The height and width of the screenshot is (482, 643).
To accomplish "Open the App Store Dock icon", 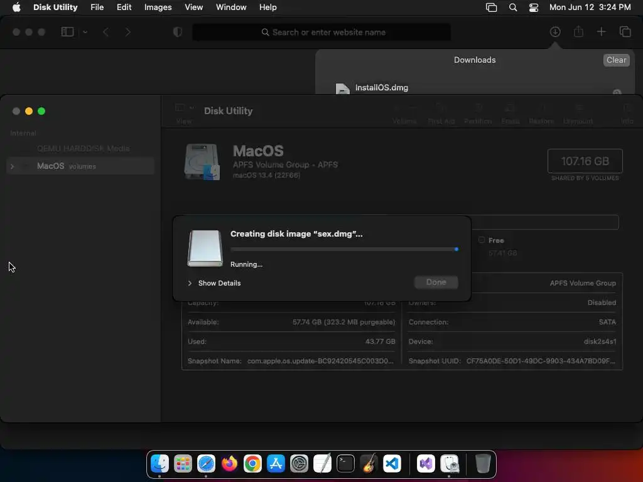I will (x=276, y=464).
